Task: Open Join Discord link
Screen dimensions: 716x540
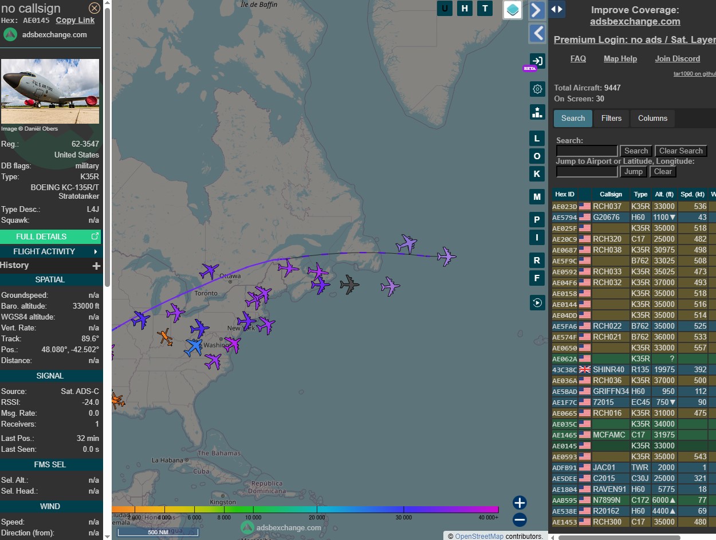Action: [x=678, y=58]
